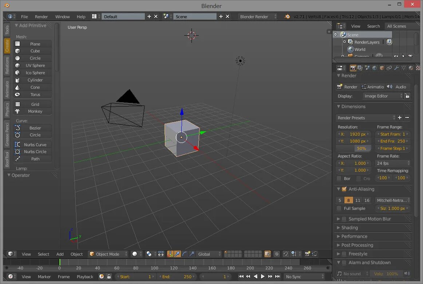
Task: Open the World properties tab icon
Action: tap(375, 68)
